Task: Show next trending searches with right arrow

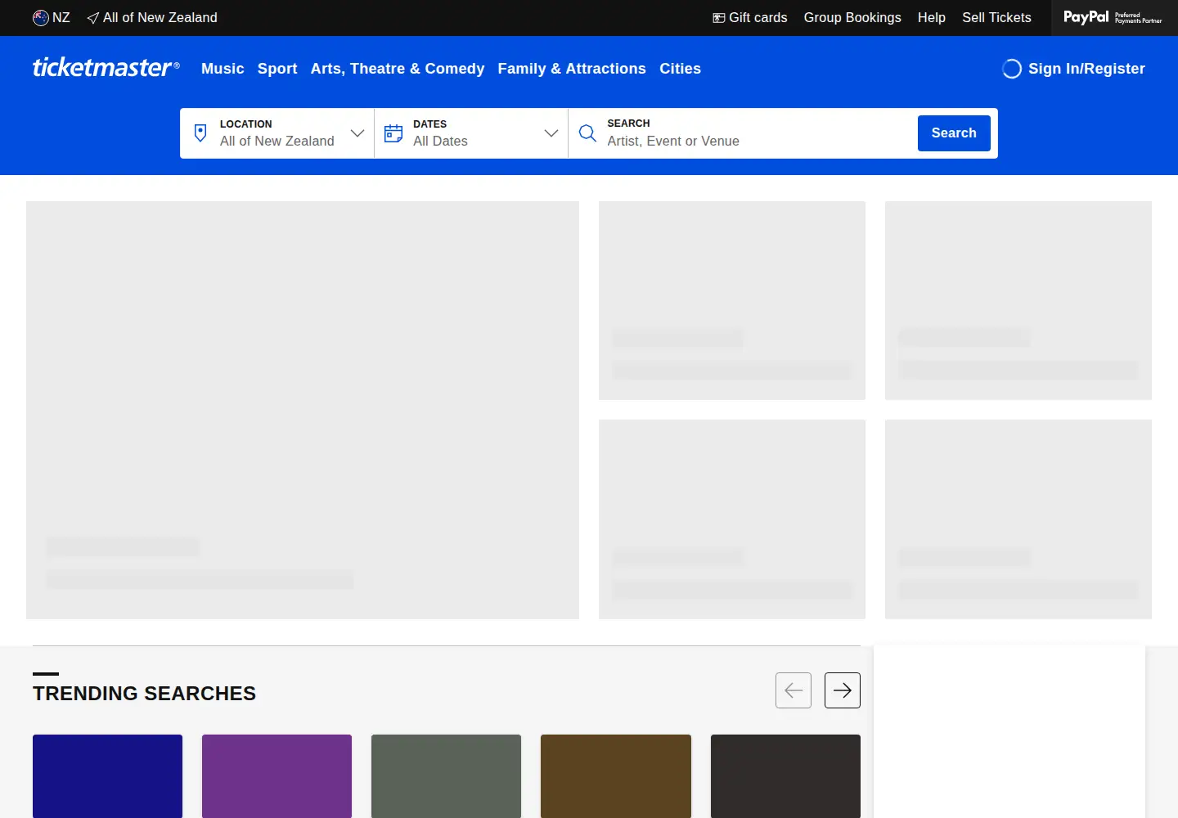Action: [843, 690]
